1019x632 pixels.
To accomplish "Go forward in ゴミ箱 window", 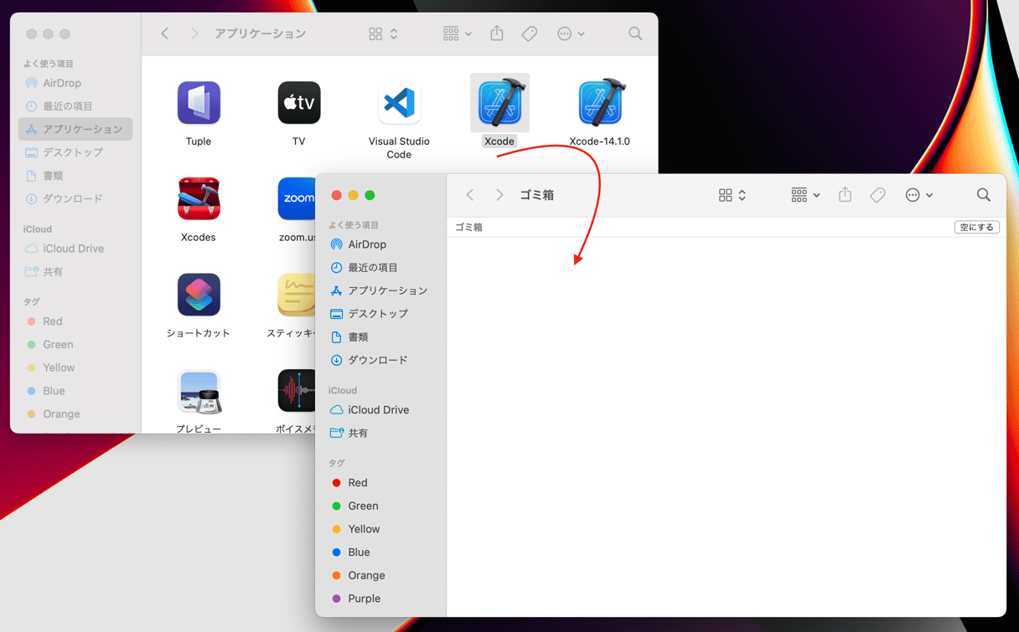I will (499, 195).
